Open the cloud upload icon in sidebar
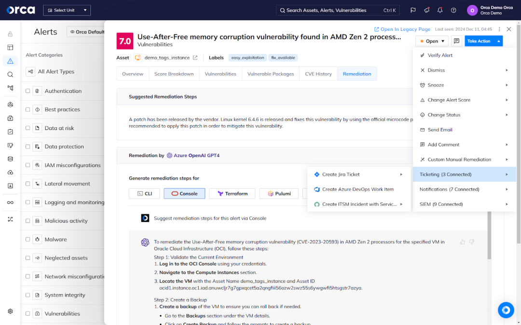Viewport: 521px width, 325px height. 10,172
